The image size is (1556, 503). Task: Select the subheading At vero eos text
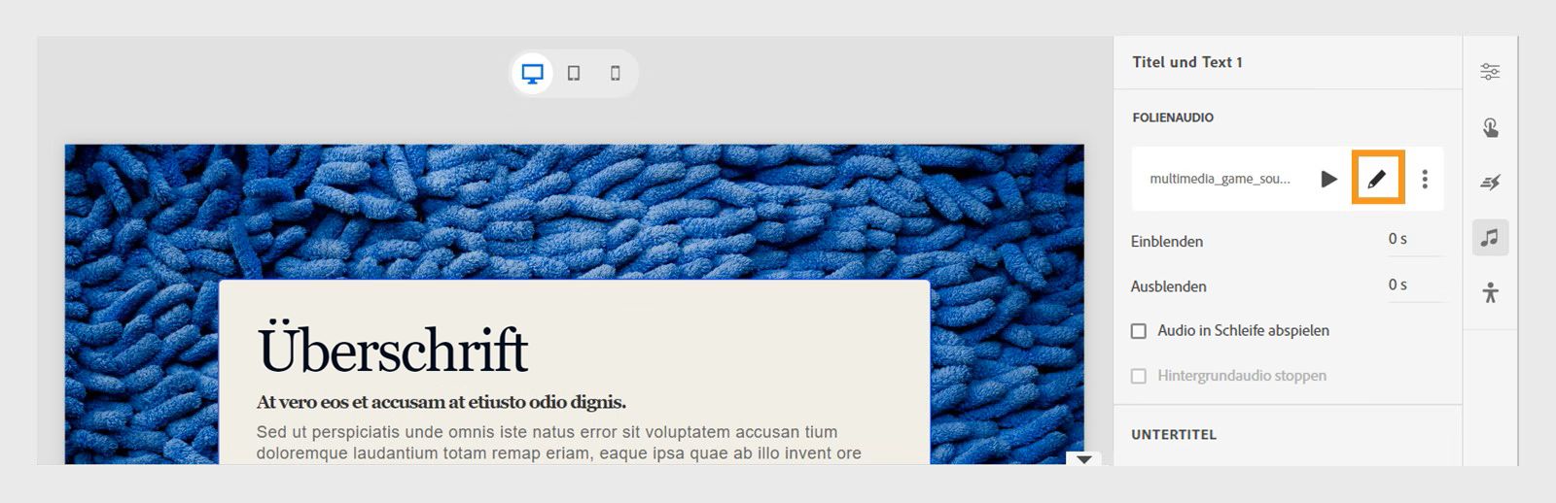(442, 402)
